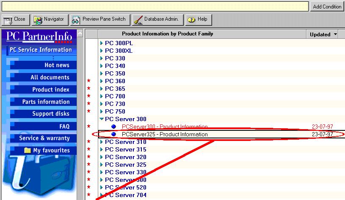Open PCServer325 - Product Information document
Image resolution: width=345 pixels, height=200 pixels.
pyautogui.click(x=165, y=134)
